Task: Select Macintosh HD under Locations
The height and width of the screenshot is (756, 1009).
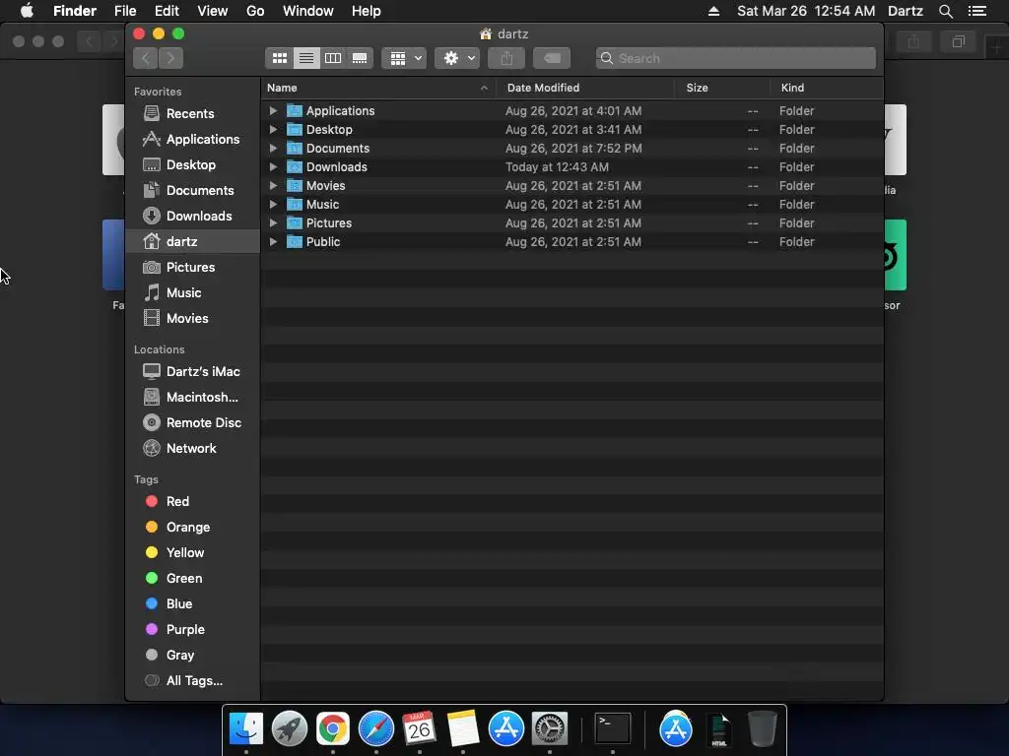Action: 192,398
